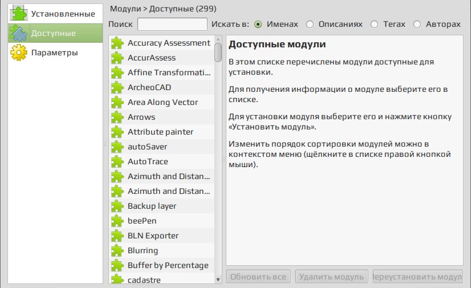Click the plugin list scrollbar handle
Image resolution: width=471 pixels, height=288 pixels.
[x=218, y=52]
